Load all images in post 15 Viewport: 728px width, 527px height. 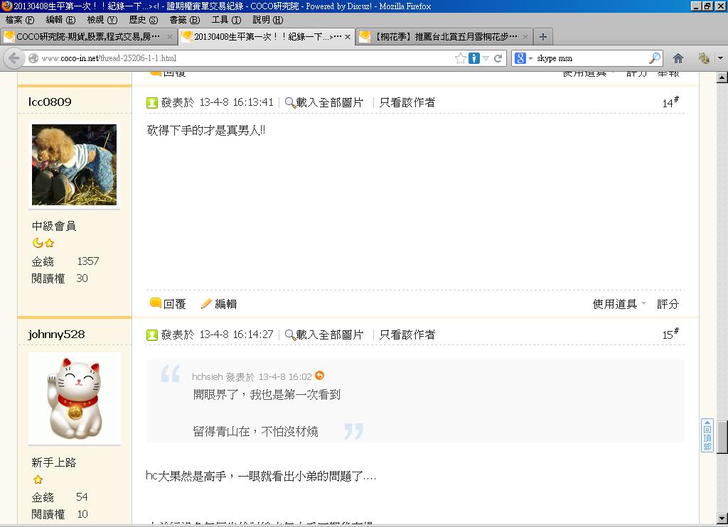[x=324, y=335]
